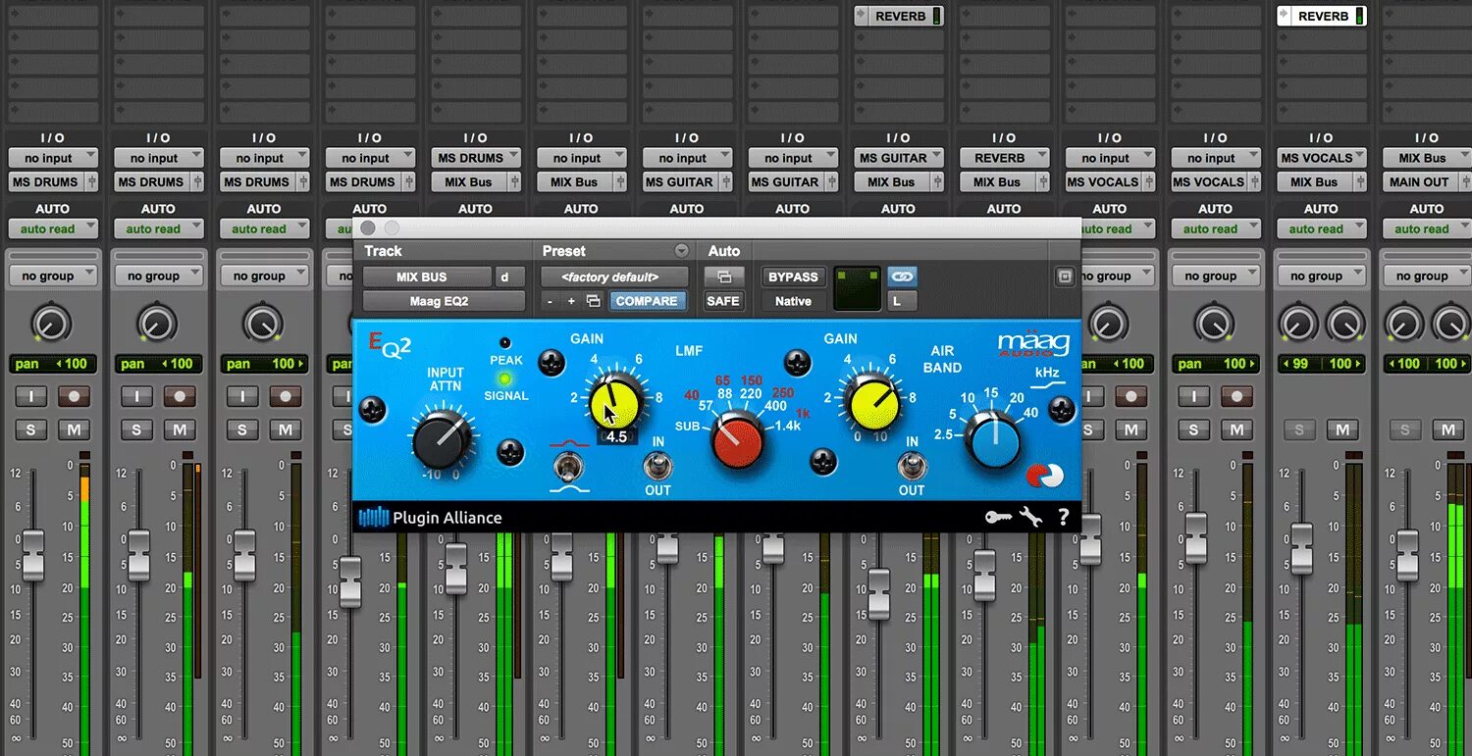Click settings select icon beside the plus button
Viewport: 1472px width, 756px height.
[x=593, y=301]
